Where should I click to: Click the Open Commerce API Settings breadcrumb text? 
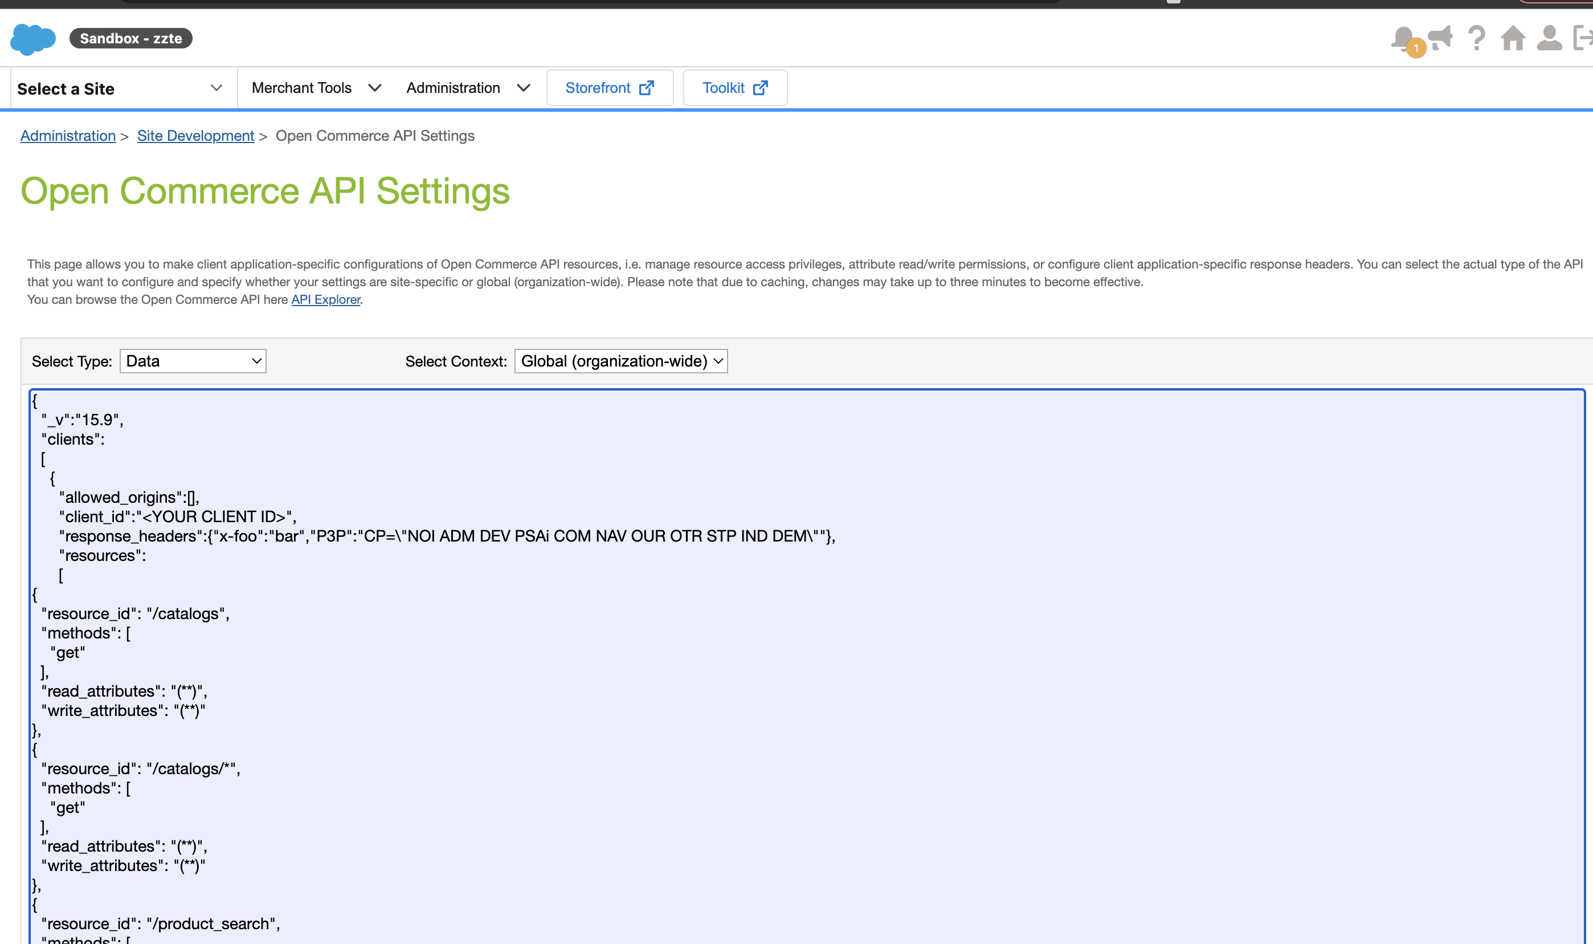tap(375, 136)
